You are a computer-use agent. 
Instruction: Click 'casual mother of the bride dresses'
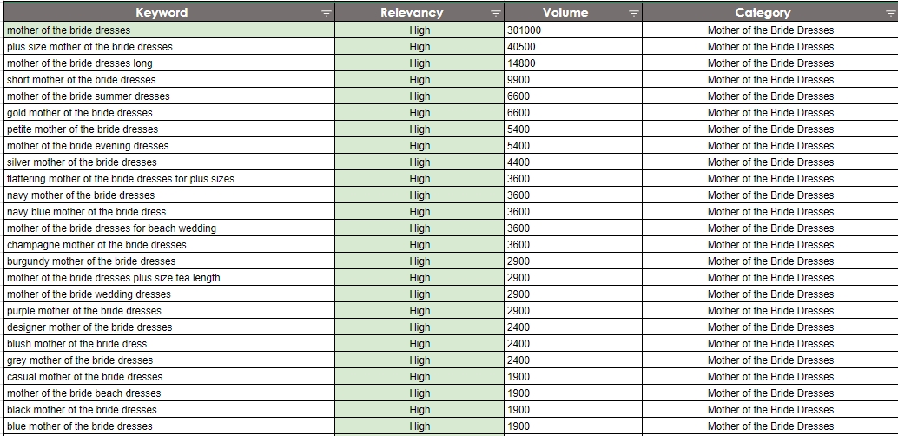169,377
